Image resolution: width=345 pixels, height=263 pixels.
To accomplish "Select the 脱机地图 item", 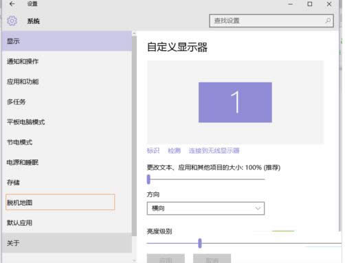I will click(60, 202).
